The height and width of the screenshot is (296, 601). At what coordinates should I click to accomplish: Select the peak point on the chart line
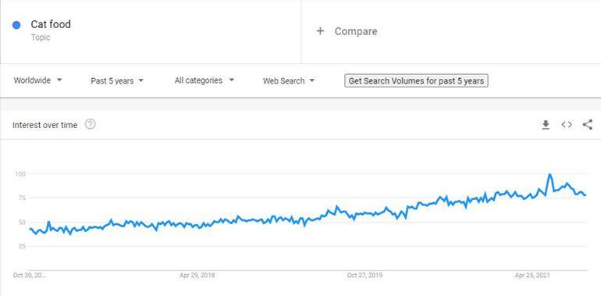click(x=549, y=174)
